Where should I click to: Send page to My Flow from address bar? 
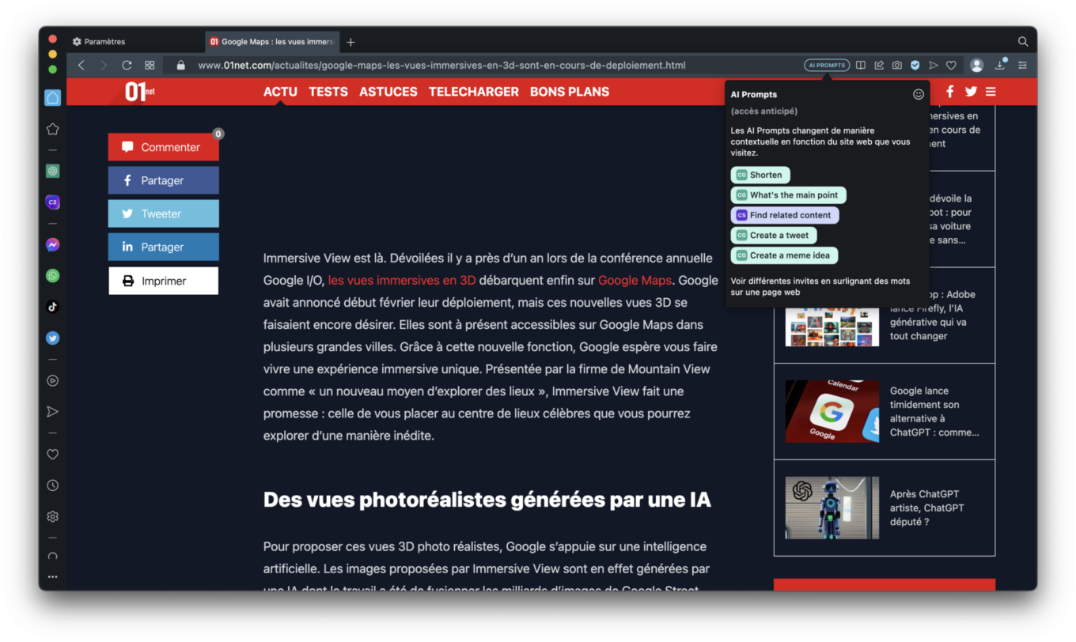click(934, 65)
